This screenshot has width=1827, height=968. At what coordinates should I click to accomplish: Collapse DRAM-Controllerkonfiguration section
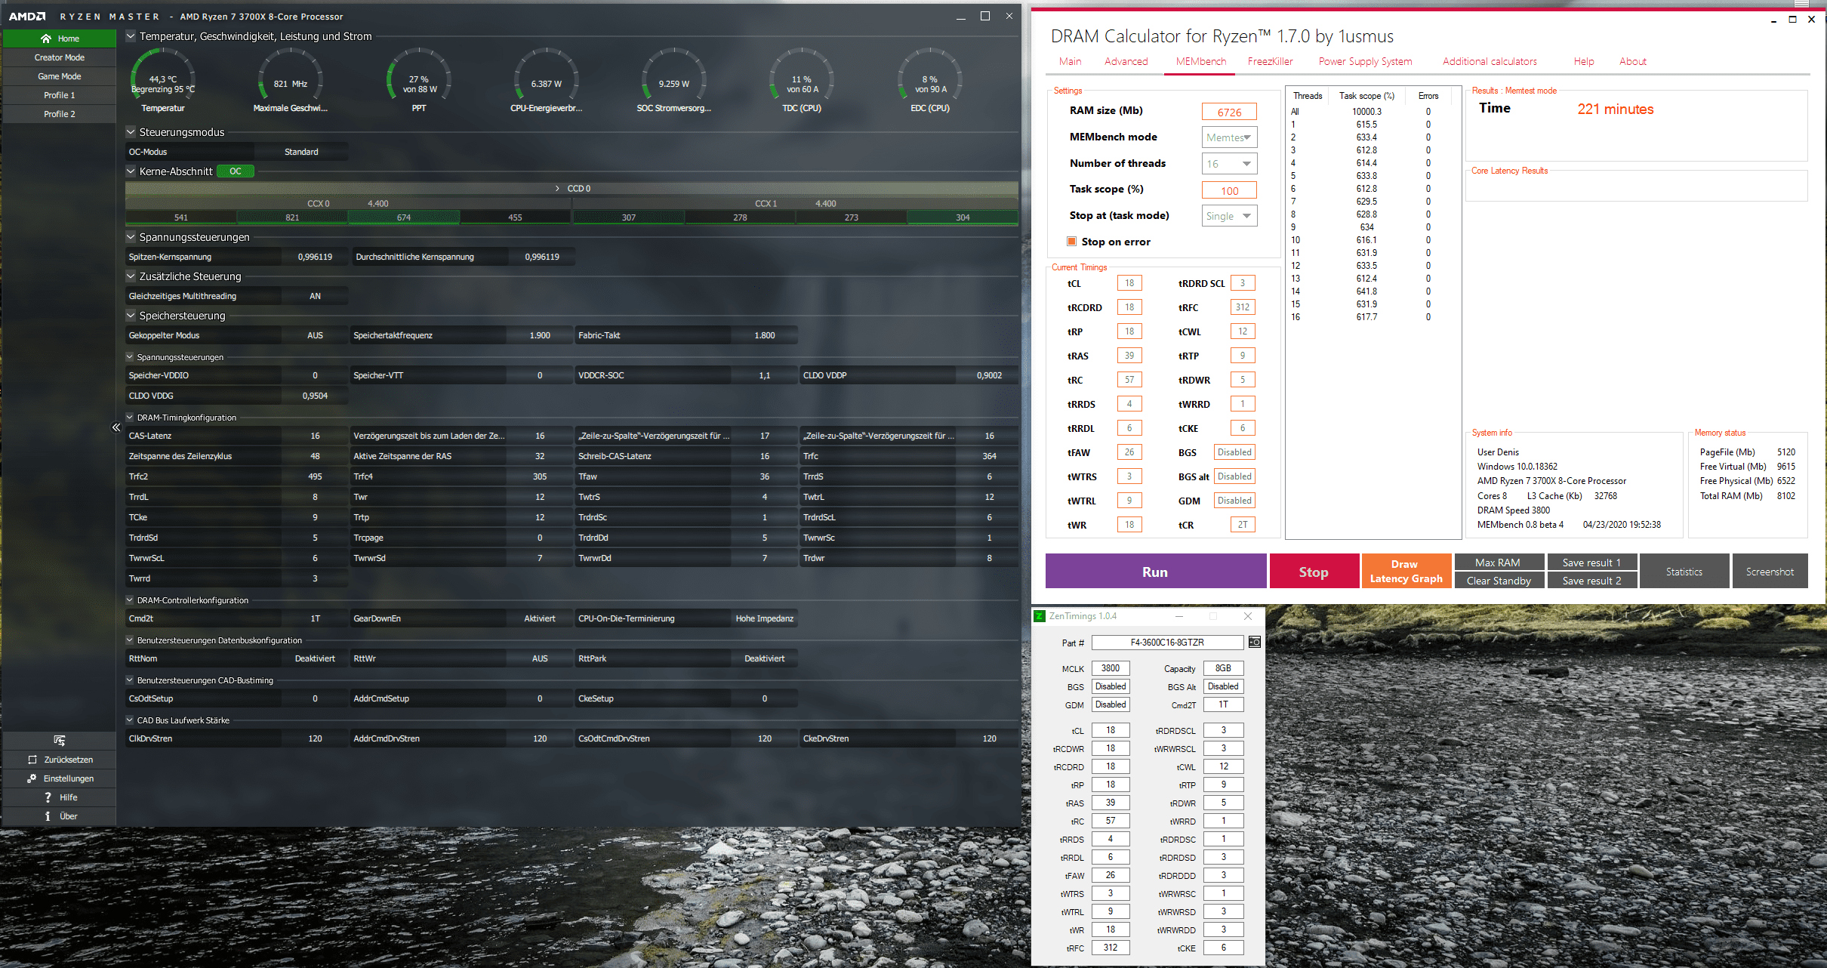pos(130,600)
